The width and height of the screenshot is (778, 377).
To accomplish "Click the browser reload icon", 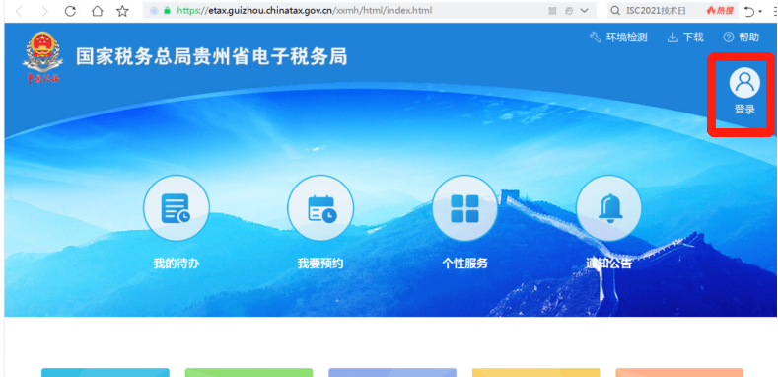I will click(70, 11).
